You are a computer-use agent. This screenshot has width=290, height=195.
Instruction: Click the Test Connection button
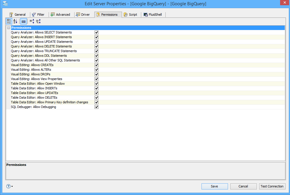[x=272, y=186]
